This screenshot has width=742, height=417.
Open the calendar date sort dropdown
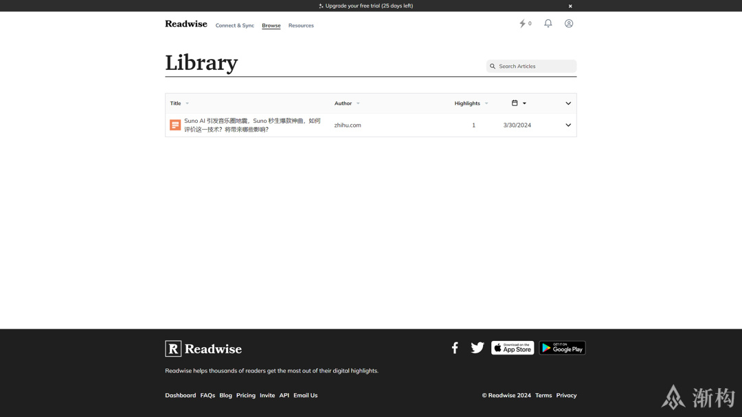point(519,104)
